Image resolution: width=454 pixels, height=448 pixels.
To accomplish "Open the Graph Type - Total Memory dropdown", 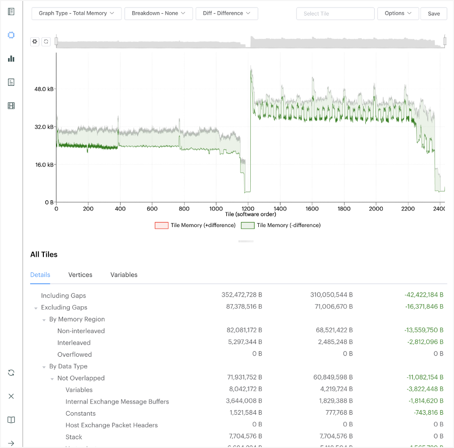I will point(76,14).
